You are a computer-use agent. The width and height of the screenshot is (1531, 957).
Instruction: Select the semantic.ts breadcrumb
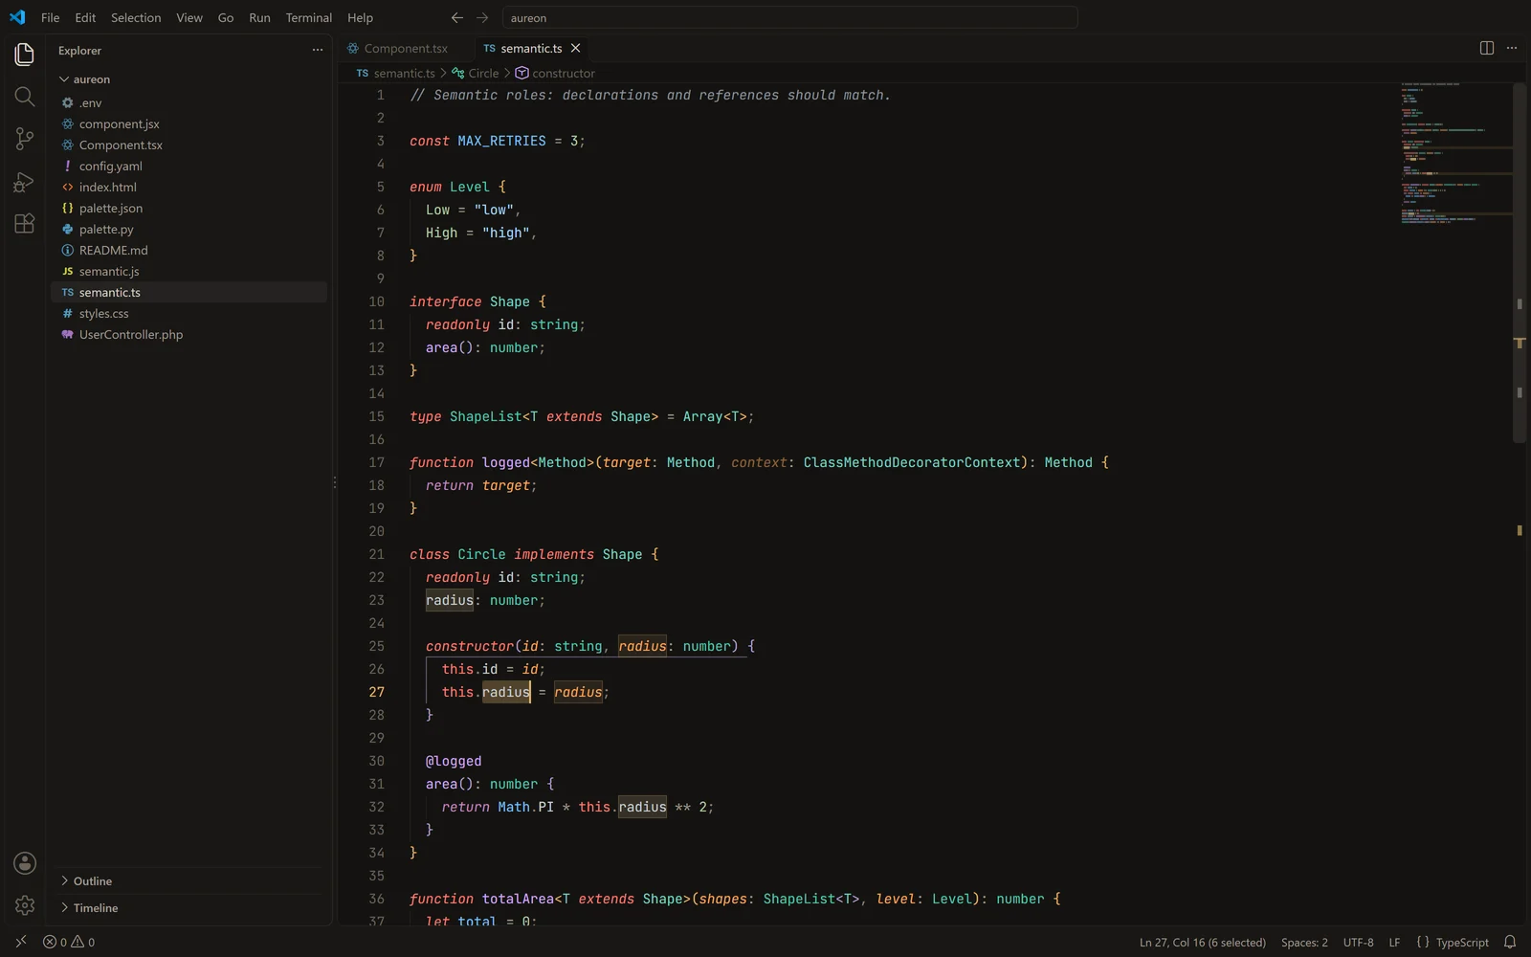[395, 73]
